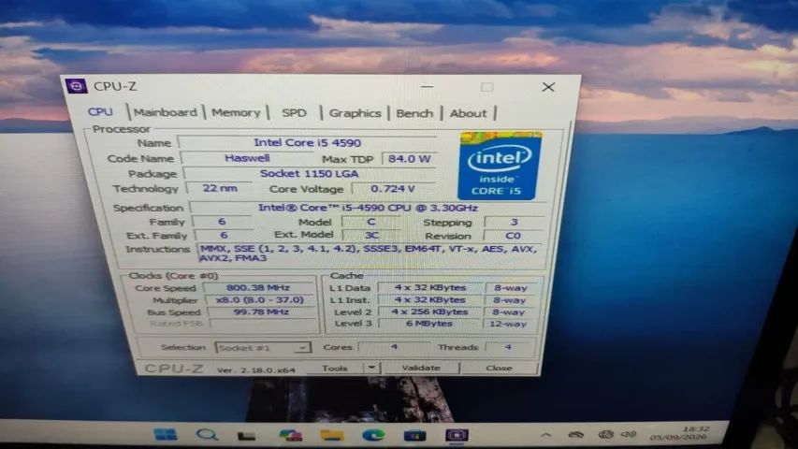The height and width of the screenshot is (449, 798).
Task: Select the Bench tab
Action: coord(414,113)
